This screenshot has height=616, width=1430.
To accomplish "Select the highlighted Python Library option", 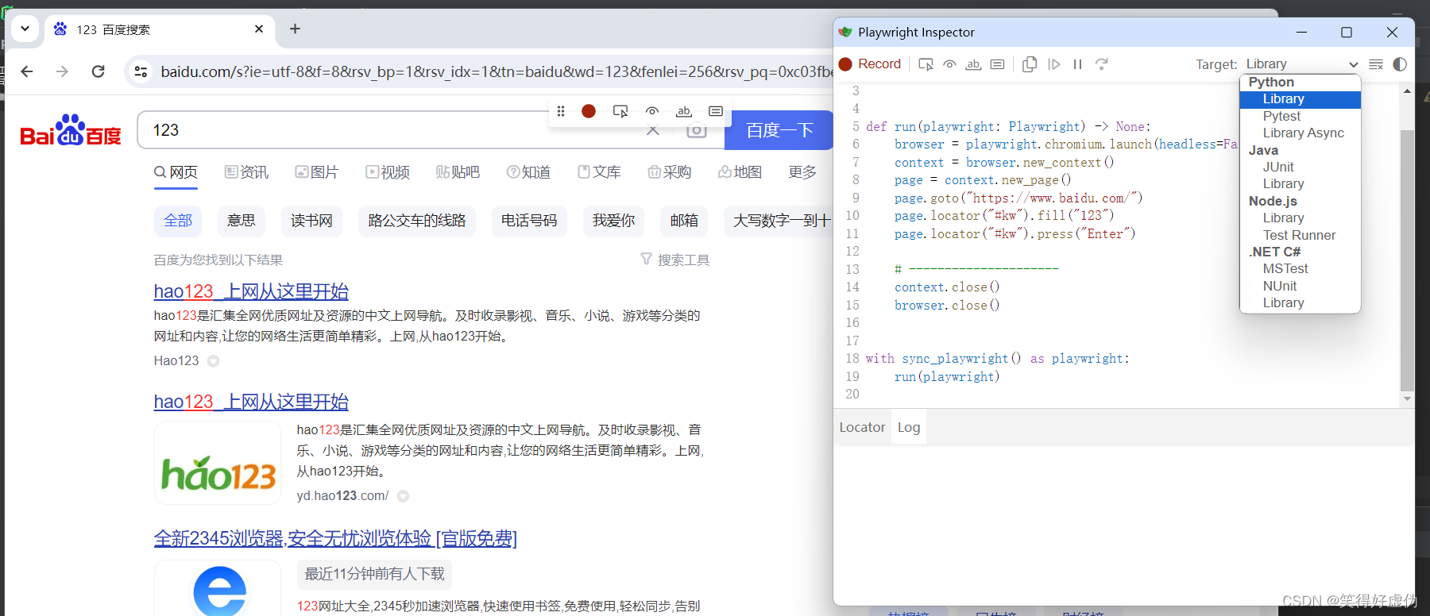I will pos(1301,99).
